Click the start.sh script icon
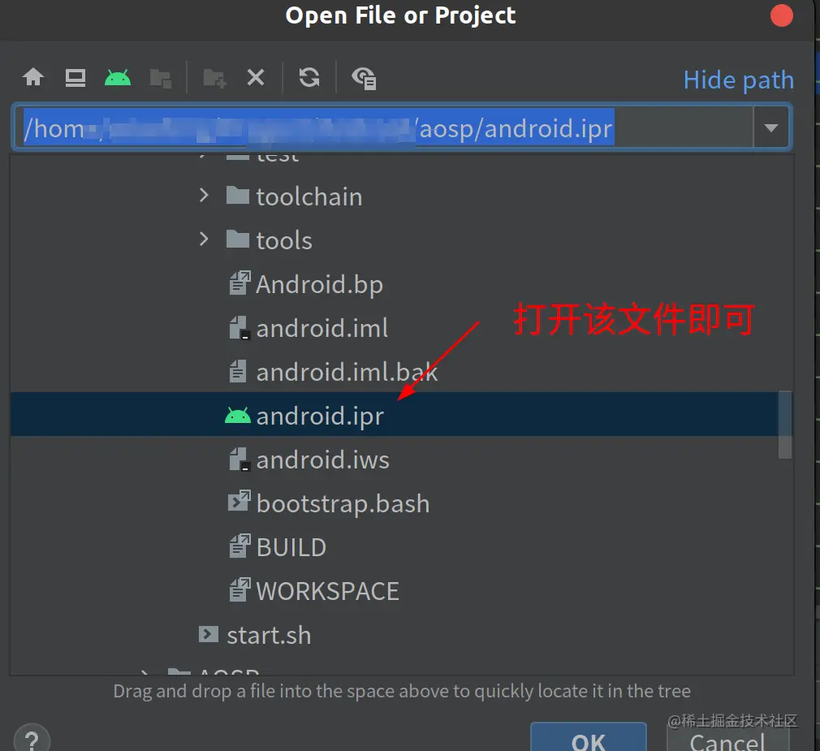820x751 pixels. (x=208, y=634)
